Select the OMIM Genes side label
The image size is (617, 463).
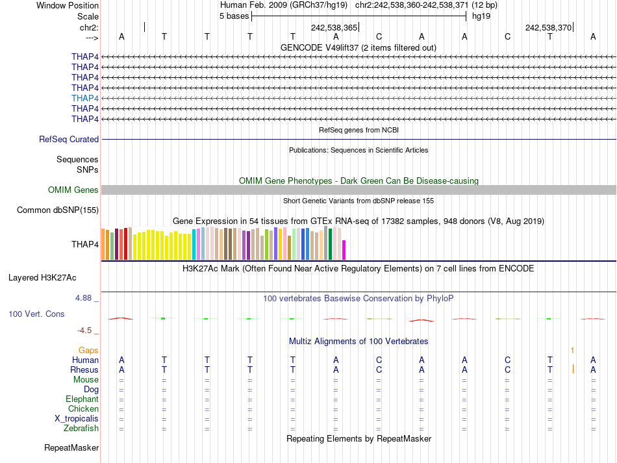click(73, 190)
